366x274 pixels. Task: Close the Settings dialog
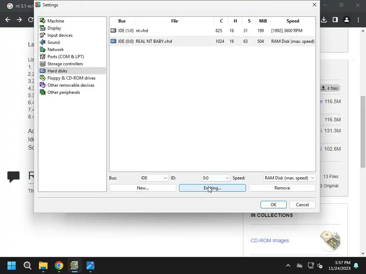(315, 5)
